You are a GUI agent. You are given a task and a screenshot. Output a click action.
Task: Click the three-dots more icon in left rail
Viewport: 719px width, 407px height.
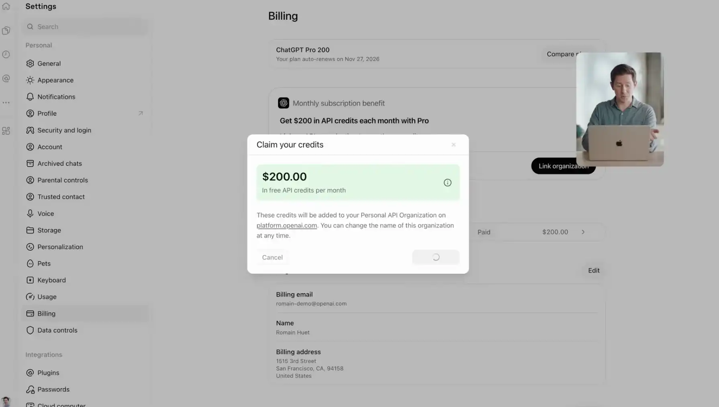[x=6, y=103]
